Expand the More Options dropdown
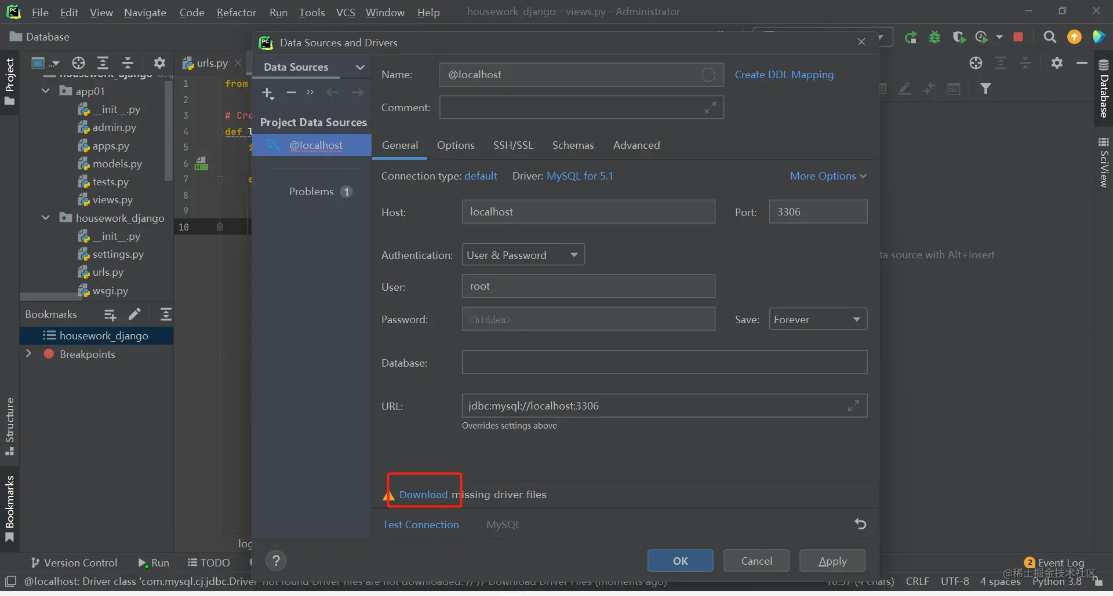 tap(828, 176)
